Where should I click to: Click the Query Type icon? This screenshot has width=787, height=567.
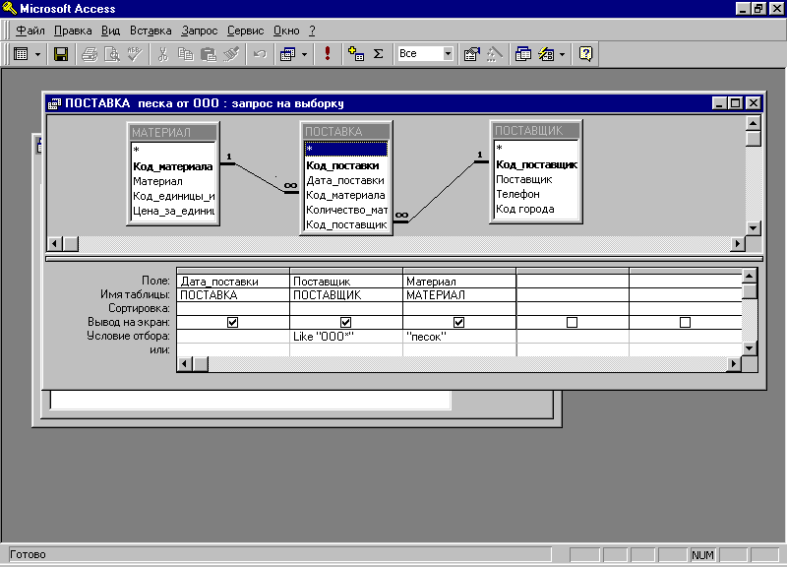[287, 54]
